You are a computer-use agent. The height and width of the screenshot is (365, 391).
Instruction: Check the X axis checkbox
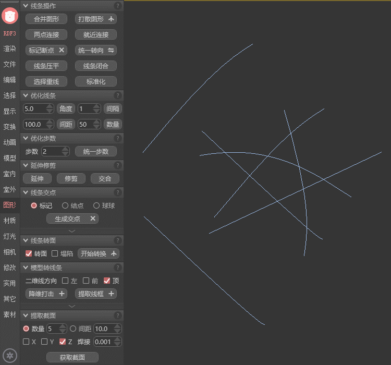[x=26, y=342]
